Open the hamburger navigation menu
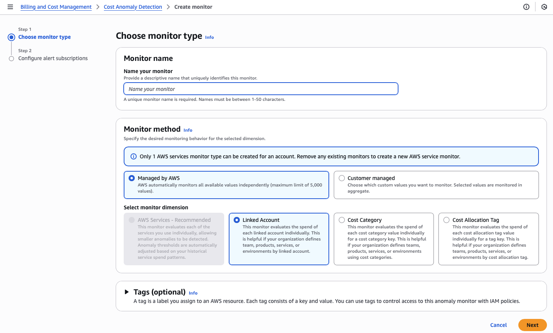The width and height of the screenshot is (553, 333). tap(10, 7)
